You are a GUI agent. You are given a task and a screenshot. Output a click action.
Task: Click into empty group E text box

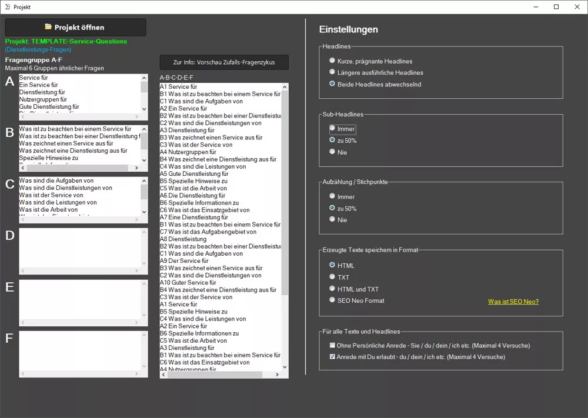(80, 299)
